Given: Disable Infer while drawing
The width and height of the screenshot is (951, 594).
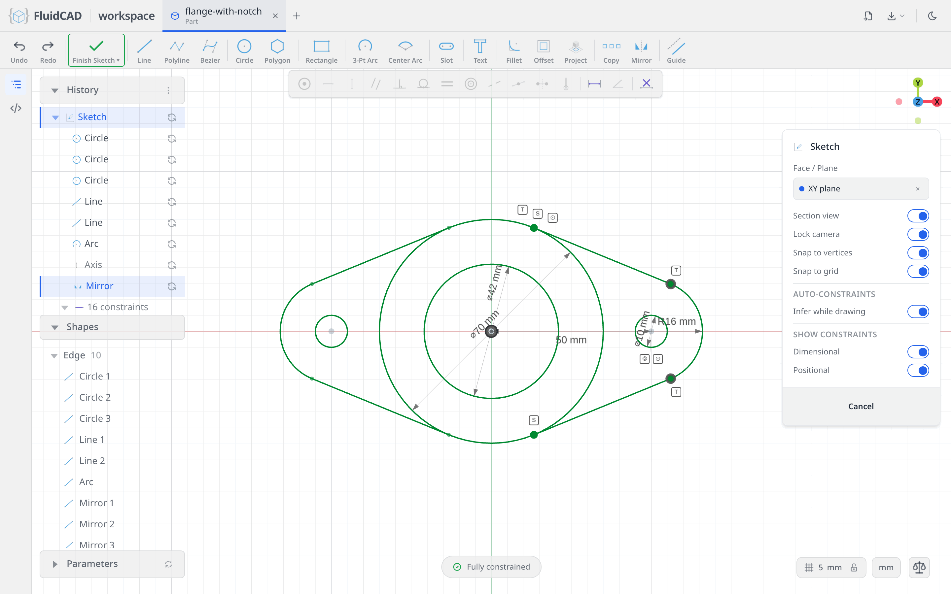Looking at the screenshot, I should tap(918, 312).
